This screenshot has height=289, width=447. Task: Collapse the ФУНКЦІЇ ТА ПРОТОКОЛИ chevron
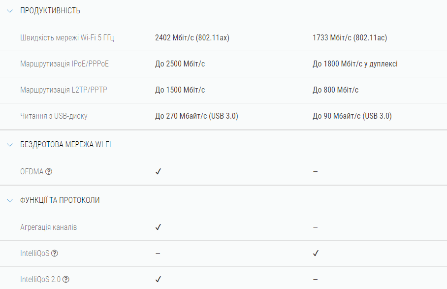[9, 200]
